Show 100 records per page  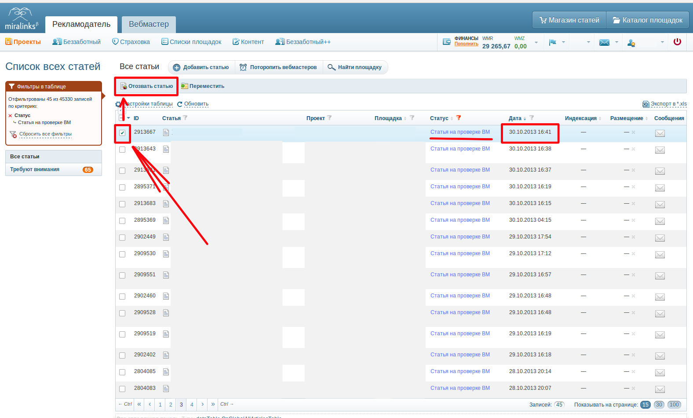click(x=674, y=405)
